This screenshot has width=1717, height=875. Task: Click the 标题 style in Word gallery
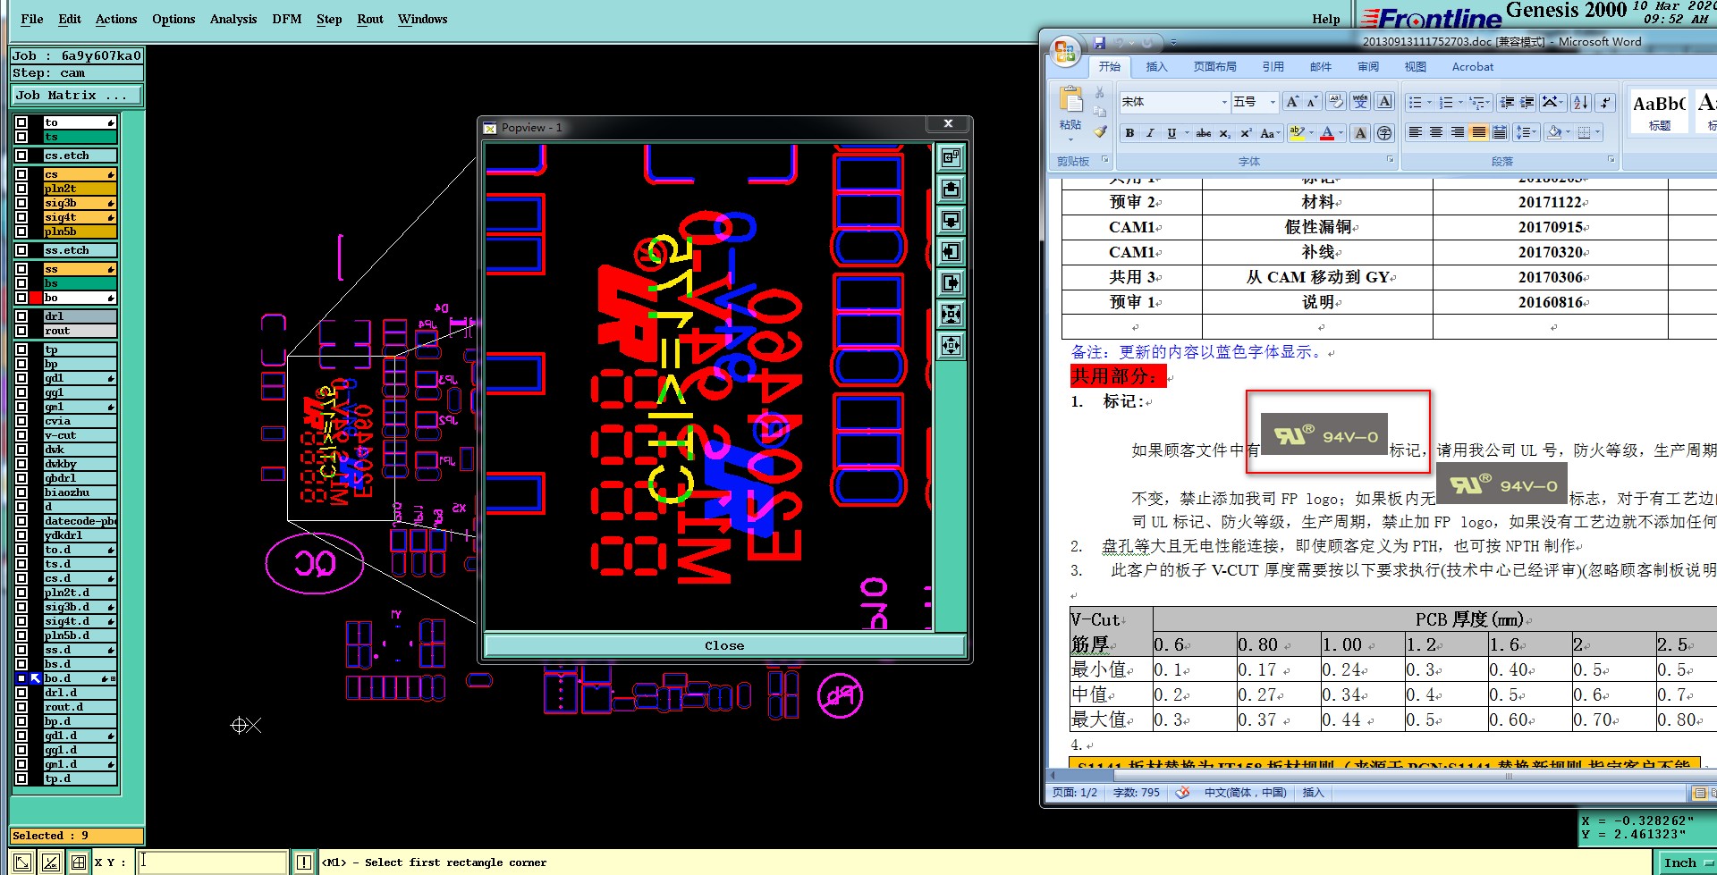click(1659, 112)
